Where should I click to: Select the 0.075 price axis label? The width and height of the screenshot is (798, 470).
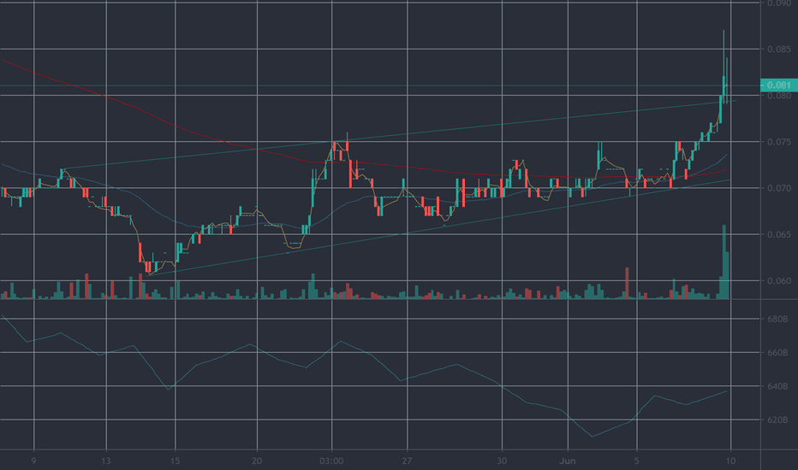[x=778, y=142]
